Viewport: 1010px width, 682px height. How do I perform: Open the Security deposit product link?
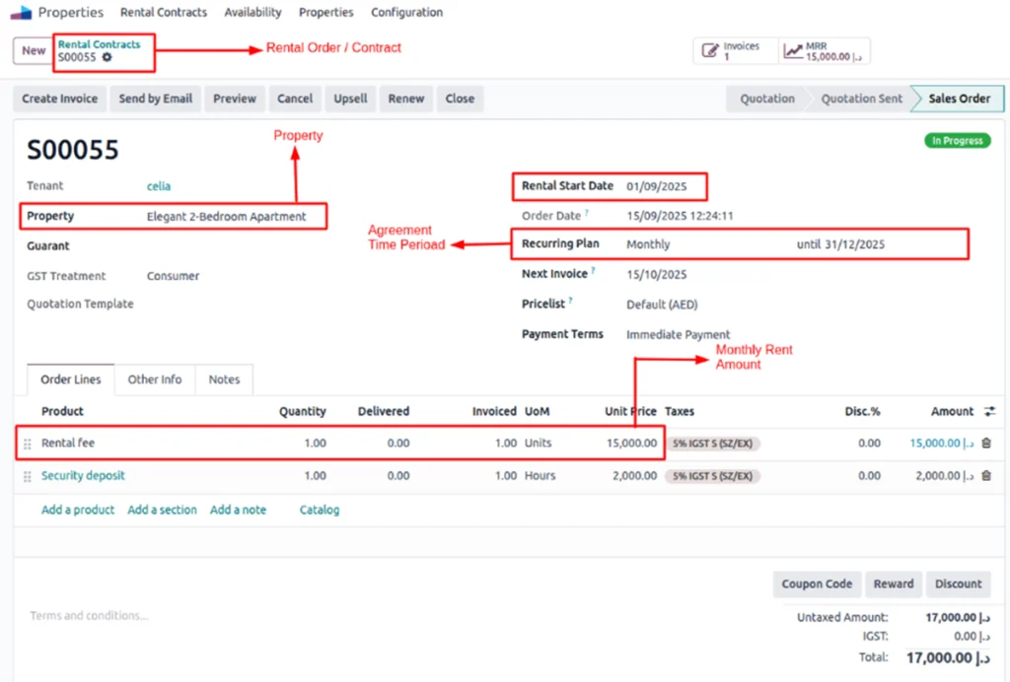[83, 475]
